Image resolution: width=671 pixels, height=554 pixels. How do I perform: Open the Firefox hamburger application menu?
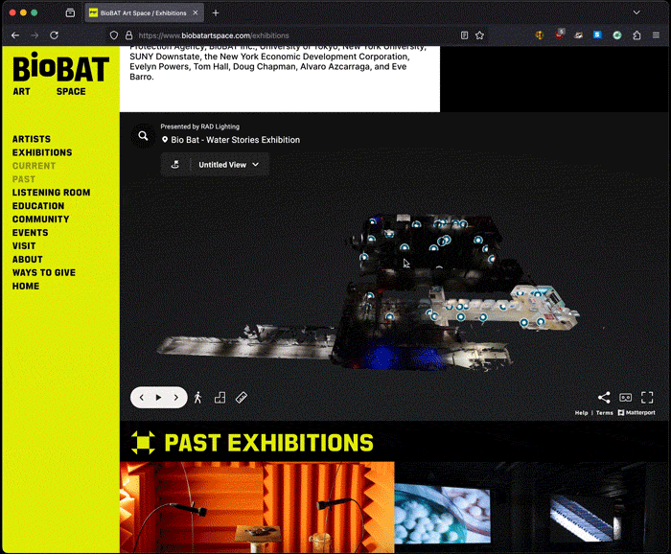[x=658, y=35]
